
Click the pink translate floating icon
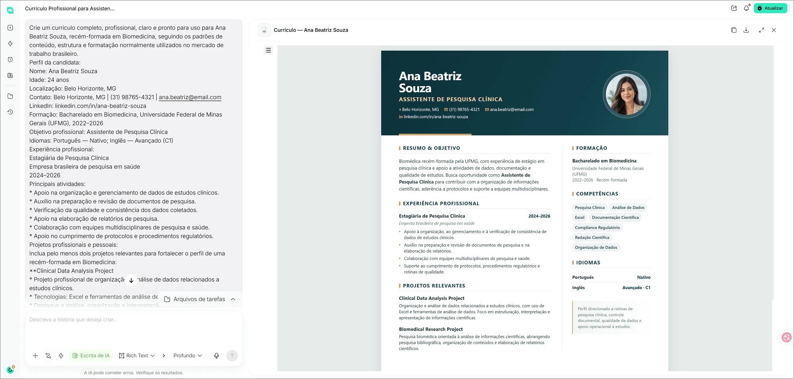(786, 337)
